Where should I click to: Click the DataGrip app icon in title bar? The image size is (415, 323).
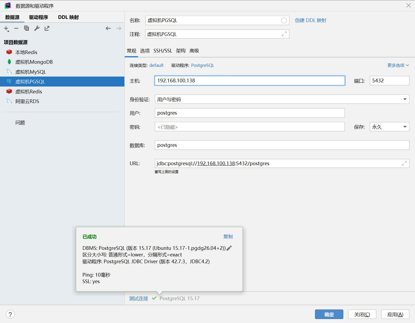8,6
